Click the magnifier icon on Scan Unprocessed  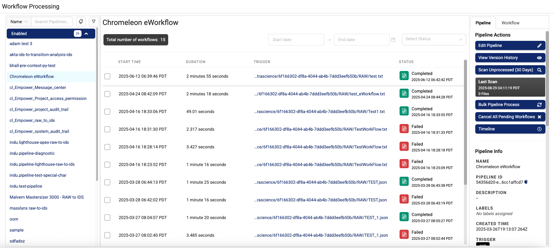coord(539,70)
